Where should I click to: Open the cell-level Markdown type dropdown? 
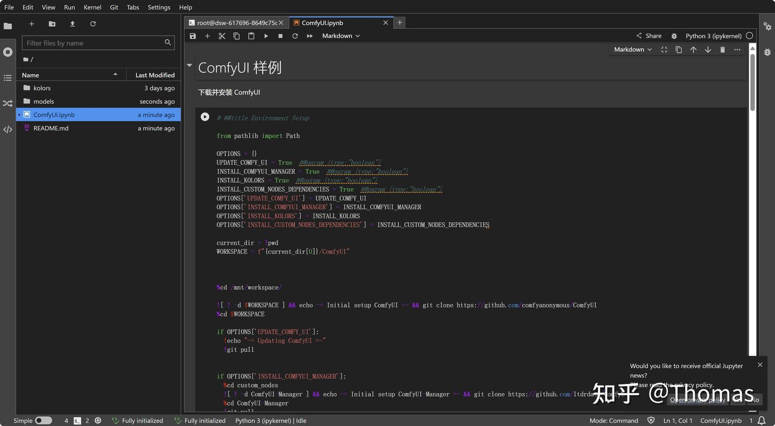point(632,49)
